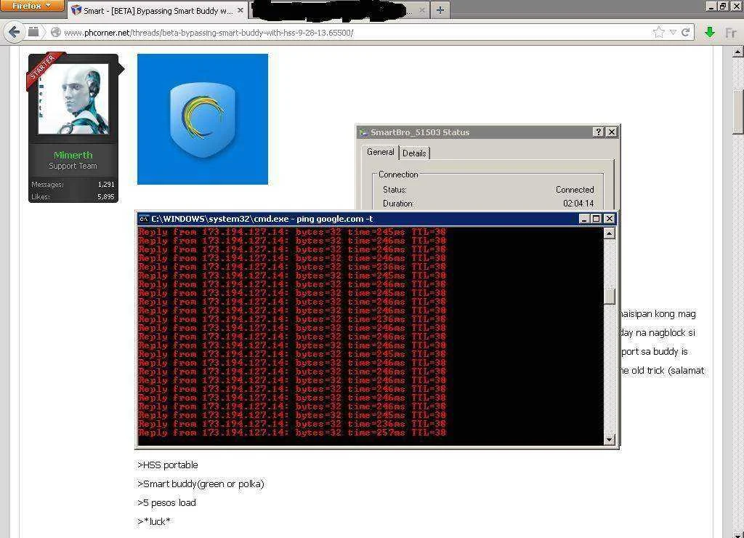Reload the page with the refresh icon
This screenshot has width=744, height=538.
tap(685, 32)
